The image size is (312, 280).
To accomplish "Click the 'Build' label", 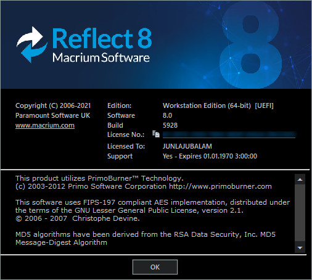I will click(115, 125).
